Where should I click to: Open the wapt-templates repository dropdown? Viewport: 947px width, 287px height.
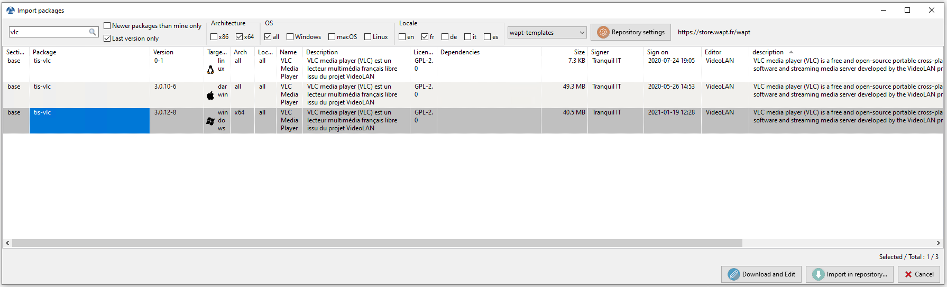pyautogui.click(x=547, y=33)
